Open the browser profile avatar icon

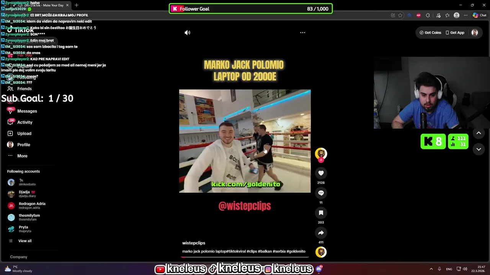[x=456, y=15]
